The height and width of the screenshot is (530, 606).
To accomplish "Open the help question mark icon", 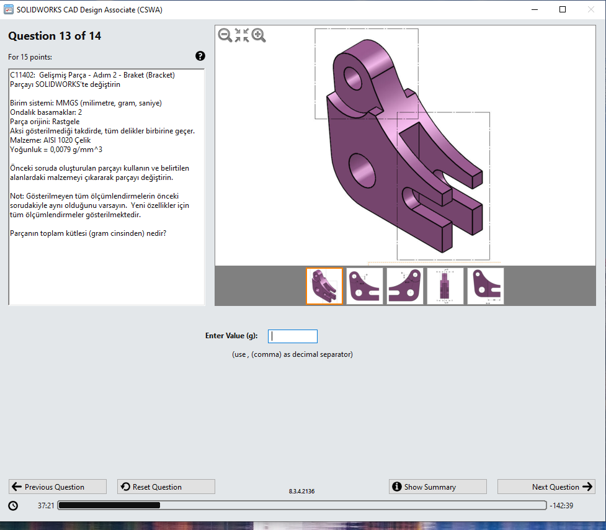I will coord(200,56).
